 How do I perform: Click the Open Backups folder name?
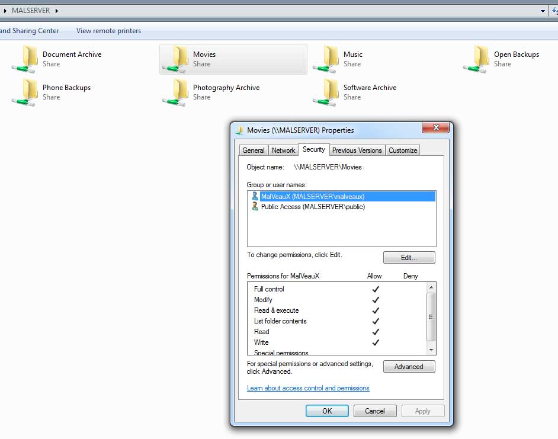517,55
